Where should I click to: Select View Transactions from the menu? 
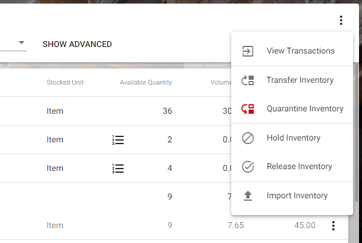[300, 51]
